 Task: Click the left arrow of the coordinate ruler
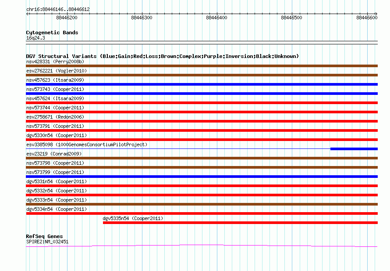[x=27, y=14]
